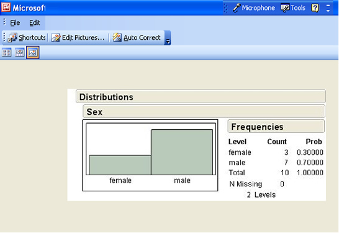Click the Microsoft Picture Manager app icon

coord(6,7)
